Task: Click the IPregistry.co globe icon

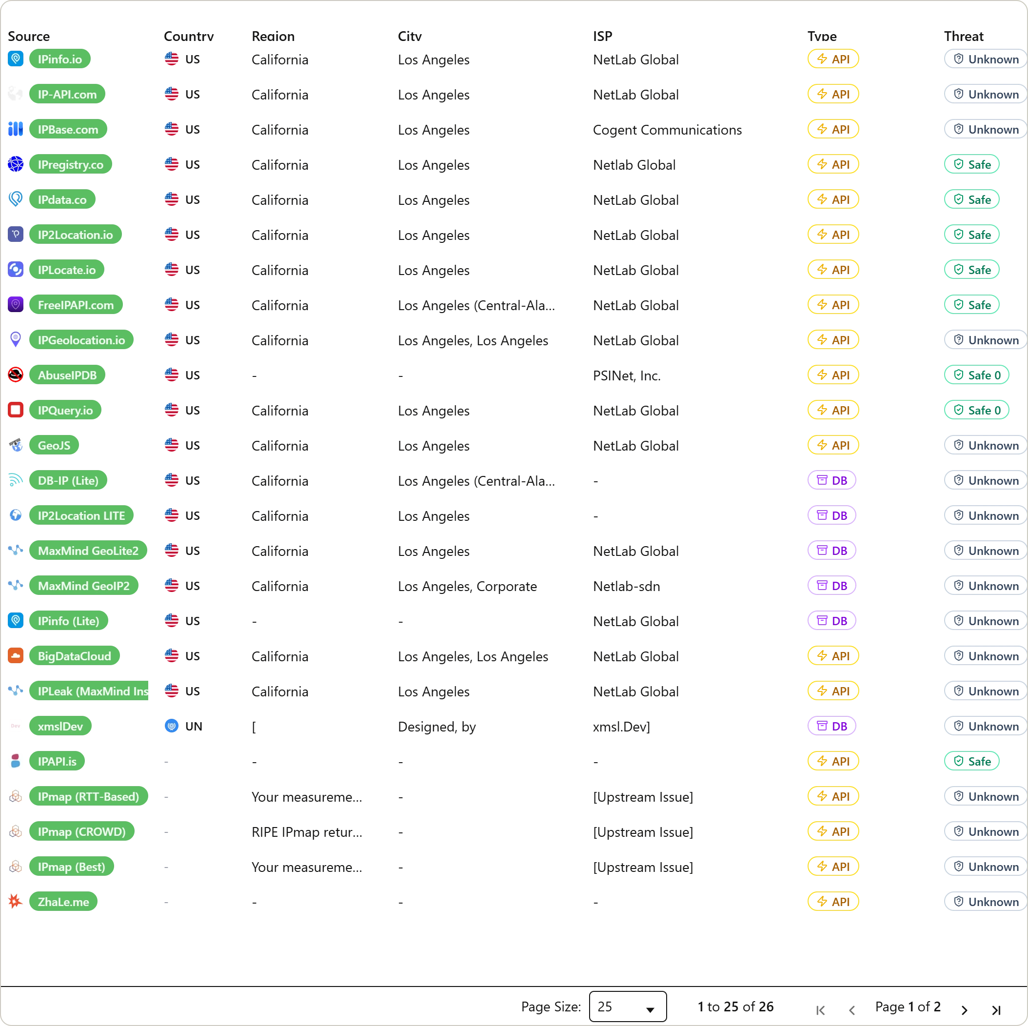Action: click(x=16, y=164)
